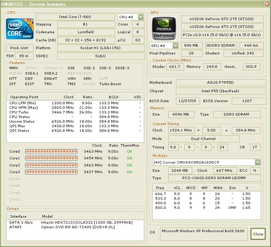271x247 pixels.
Task: Click the Intel Core i7 logo
Action: pos(20,29)
